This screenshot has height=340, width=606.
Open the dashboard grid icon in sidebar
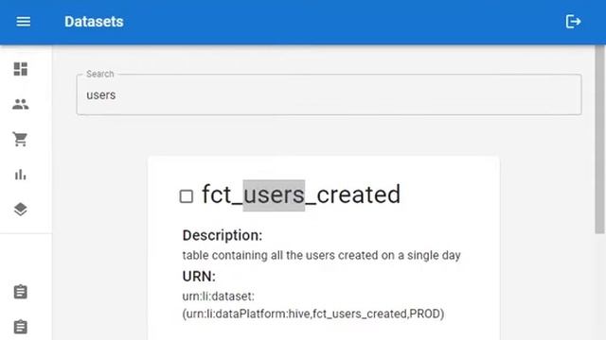pos(21,69)
